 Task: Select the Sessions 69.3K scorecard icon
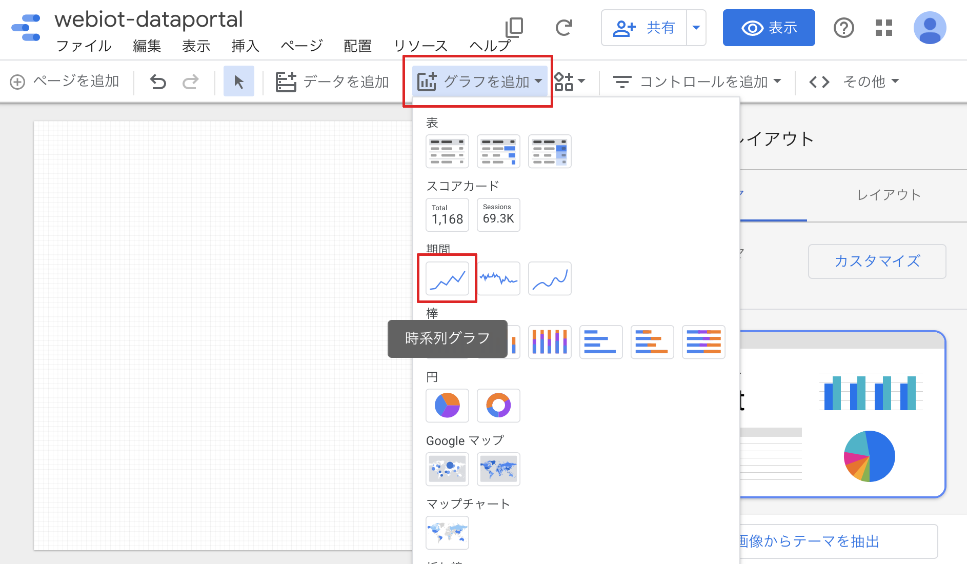click(x=498, y=215)
